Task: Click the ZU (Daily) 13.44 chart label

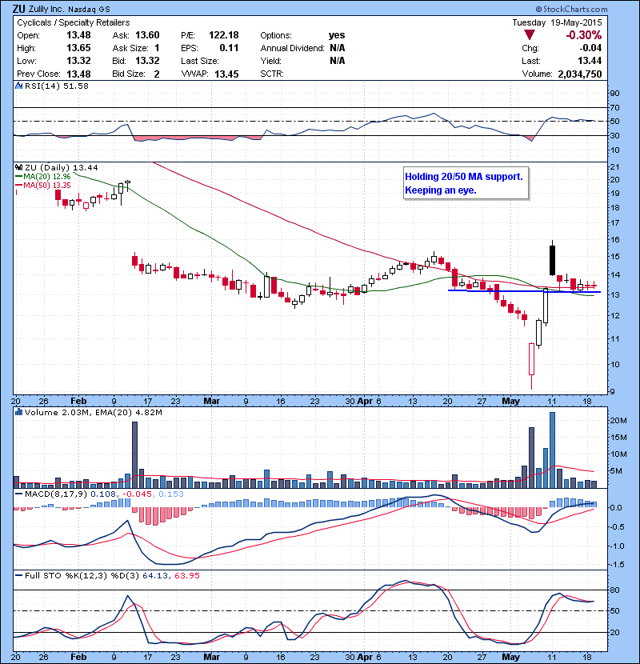Action: tap(62, 168)
